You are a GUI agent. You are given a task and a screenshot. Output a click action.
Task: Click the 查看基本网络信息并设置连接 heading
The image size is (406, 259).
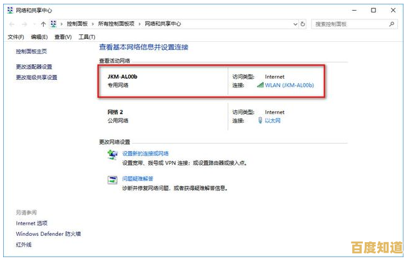pos(144,47)
